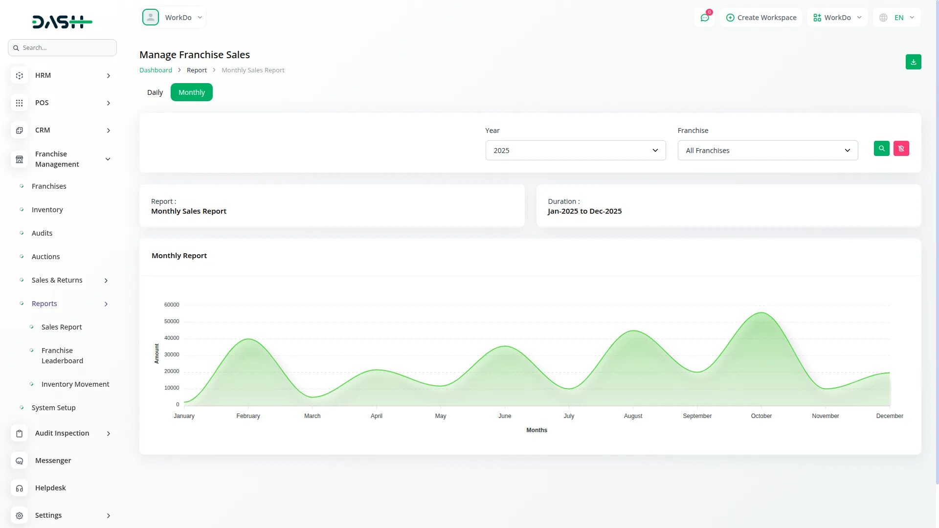Click the sidebar Search field
The width and height of the screenshot is (939, 528).
63,48
